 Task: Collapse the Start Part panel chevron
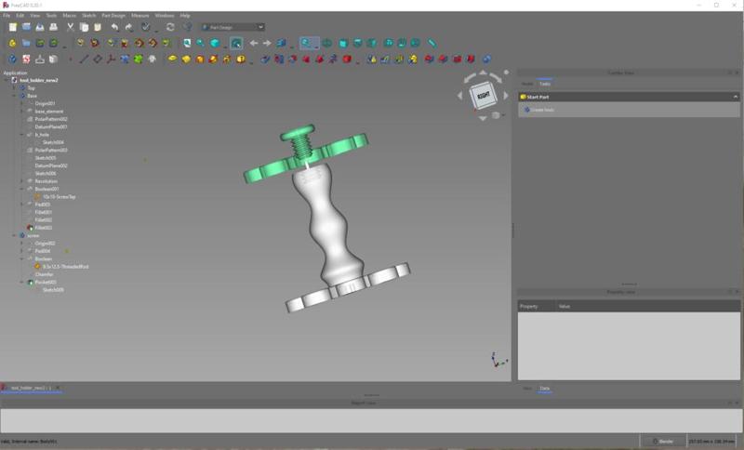(736, 97)
